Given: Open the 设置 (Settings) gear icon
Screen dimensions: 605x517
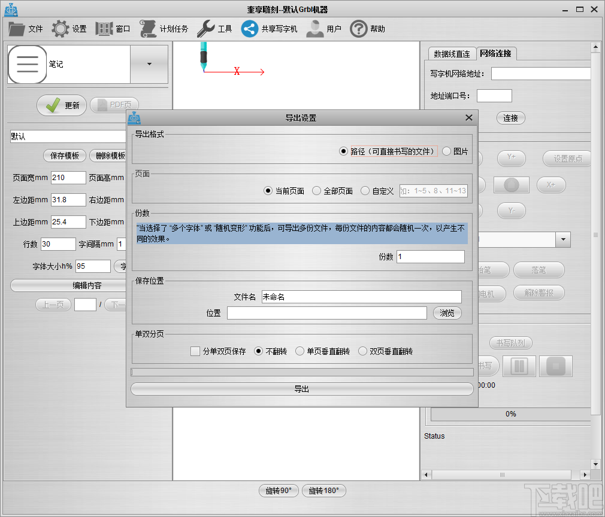Looking at the screenshot, I should (60, 28).
